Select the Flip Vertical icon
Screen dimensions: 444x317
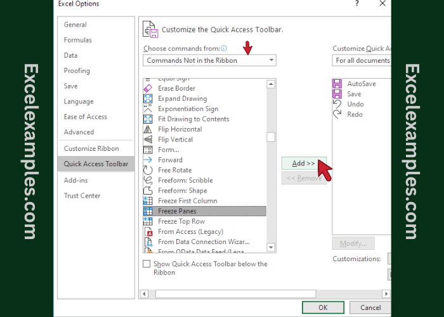(148, 139)
